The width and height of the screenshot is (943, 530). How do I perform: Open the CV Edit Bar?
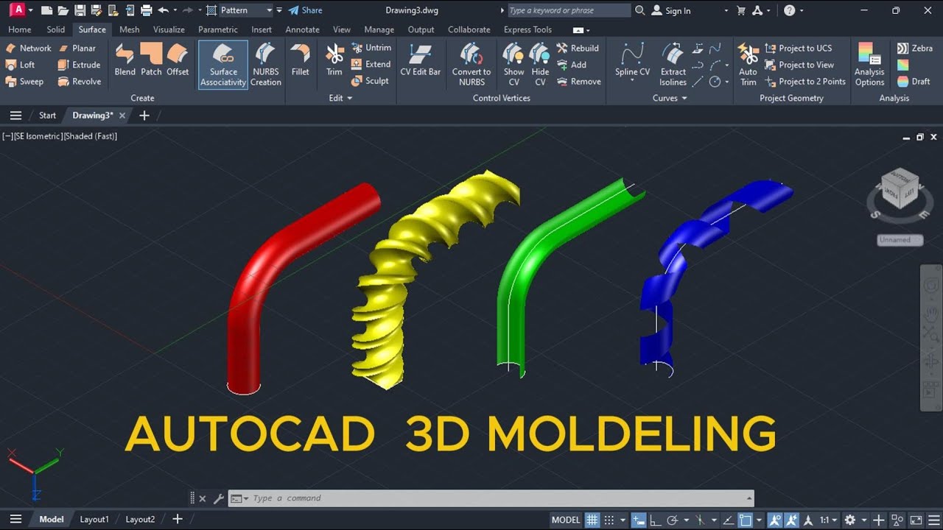pyautogui.click(x=421, y=60)
